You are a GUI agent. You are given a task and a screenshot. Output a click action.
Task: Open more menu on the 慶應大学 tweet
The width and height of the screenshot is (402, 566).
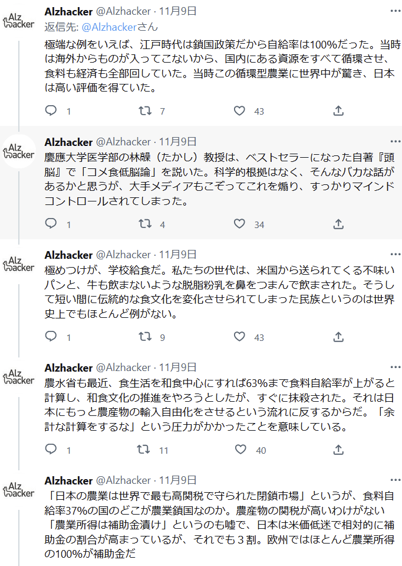(x=395, y=142)
